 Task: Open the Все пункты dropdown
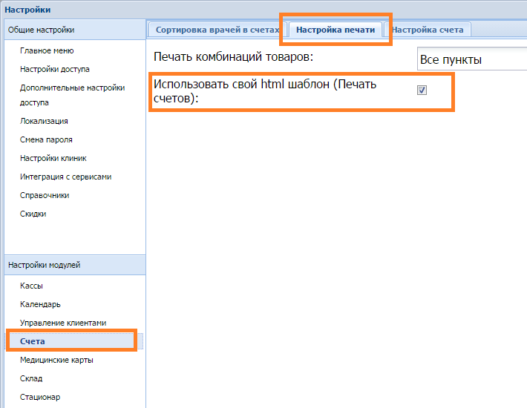coord(471,59)
